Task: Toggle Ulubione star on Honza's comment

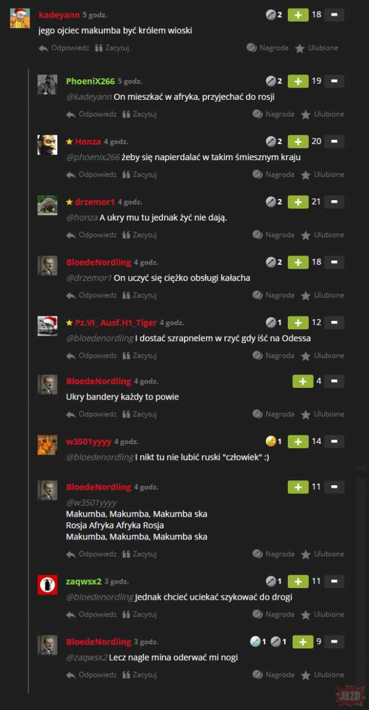Action: [322, 174]
